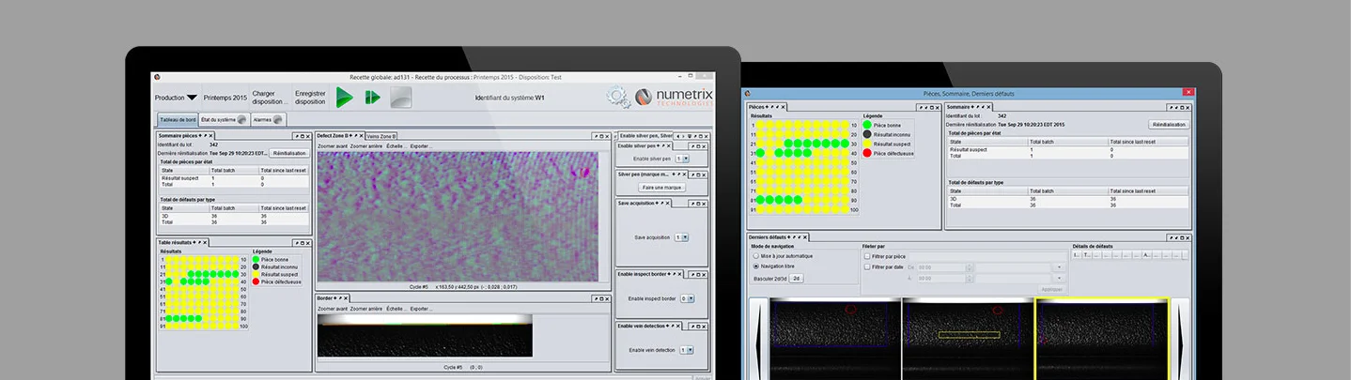Click Enregistrer disposition in the toolbar

coord(310,98)
